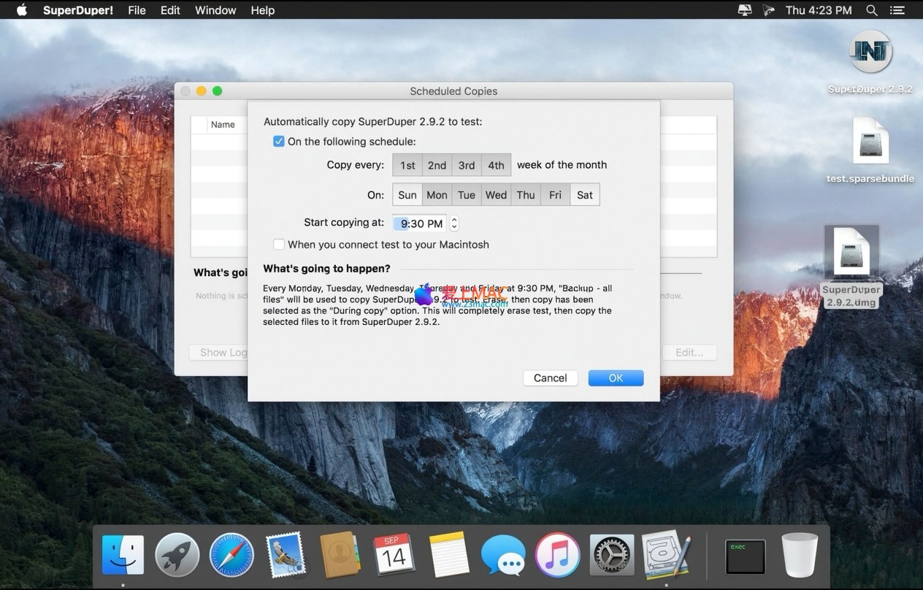The image size is (923, 590).
Task: Click the Spotlight search icon in menu bar
Action: coord(871,10)
